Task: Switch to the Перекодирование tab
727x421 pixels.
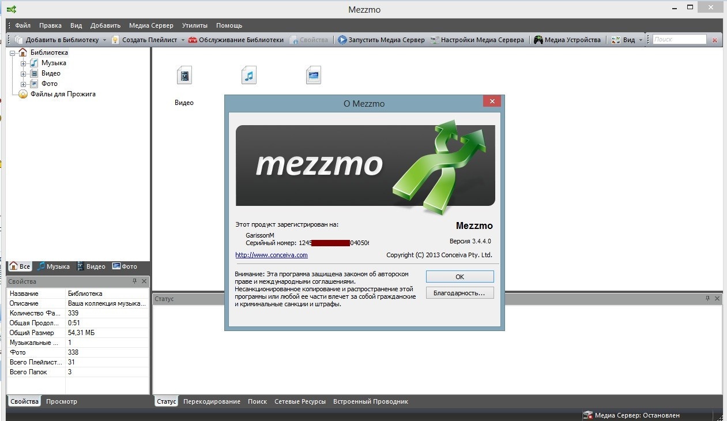Action: [212, 401]
